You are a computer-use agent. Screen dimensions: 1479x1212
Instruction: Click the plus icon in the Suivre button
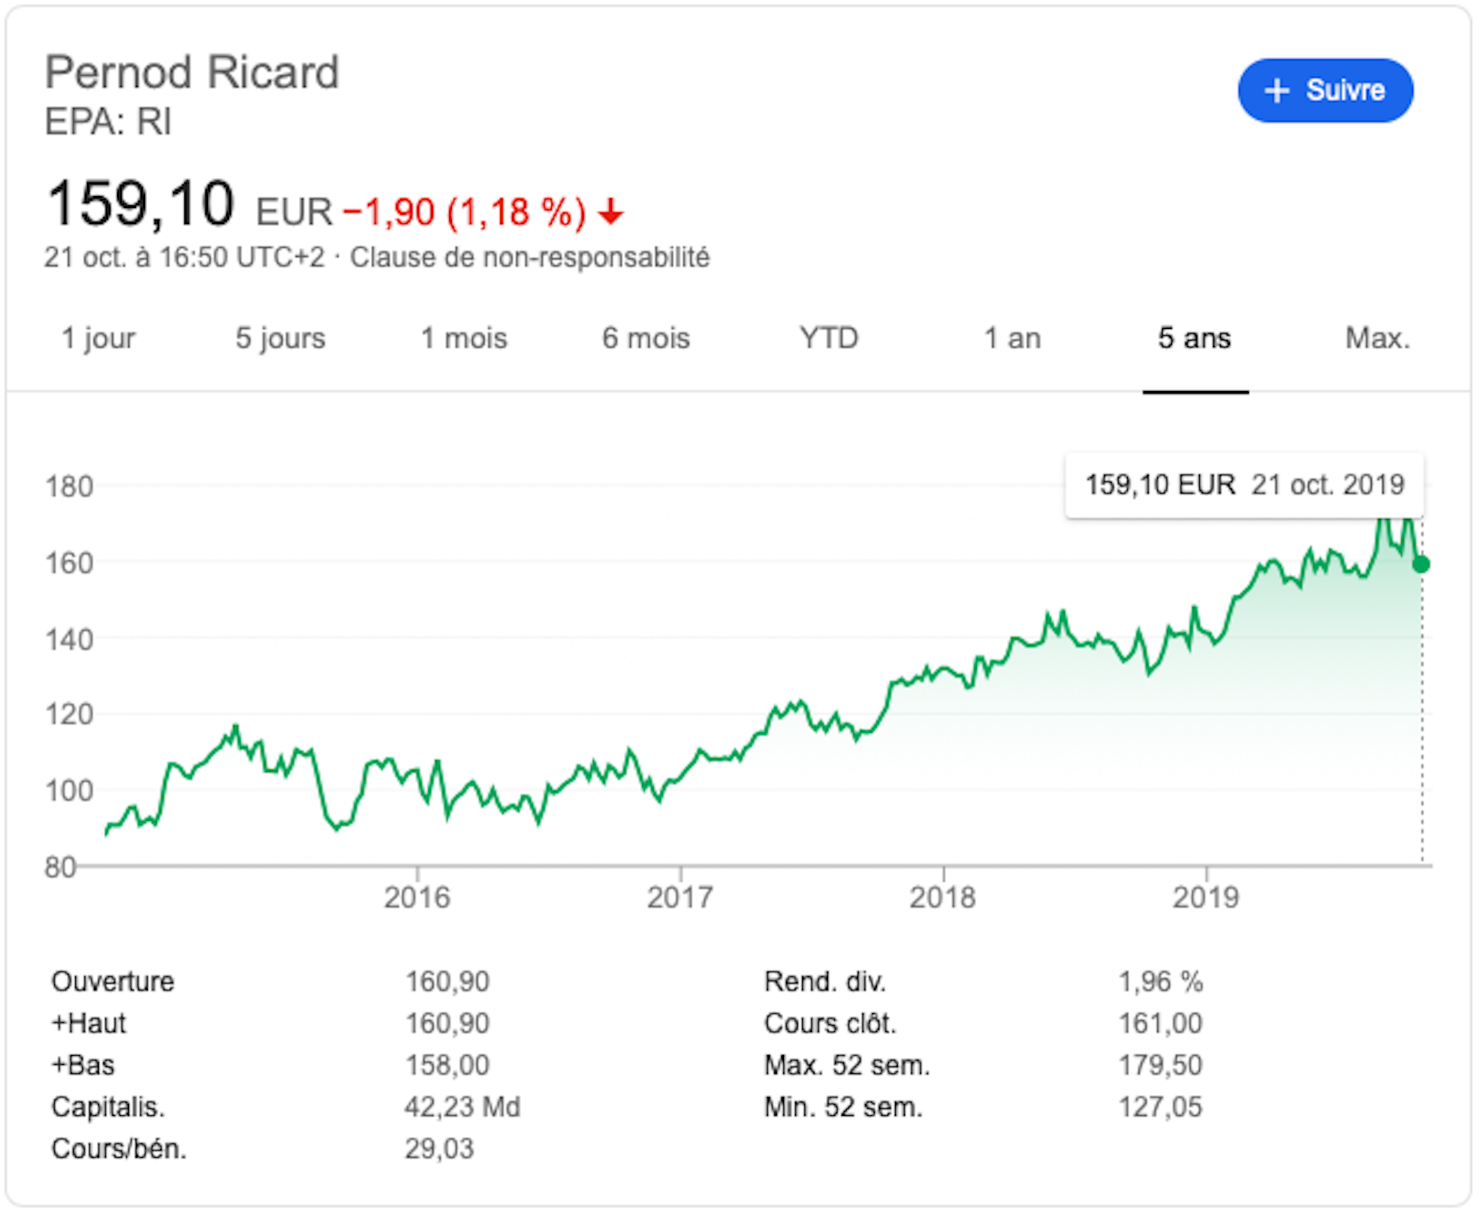click(x=1277, y=91)
